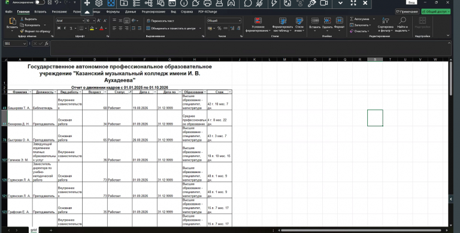Click the video camera icon in overlay toolbar

point(323,3)
